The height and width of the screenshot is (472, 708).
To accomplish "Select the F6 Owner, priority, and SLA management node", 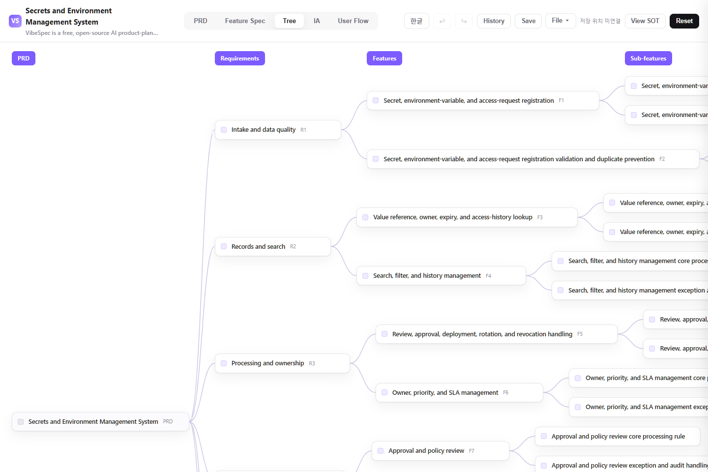I will tap(459, 393).
